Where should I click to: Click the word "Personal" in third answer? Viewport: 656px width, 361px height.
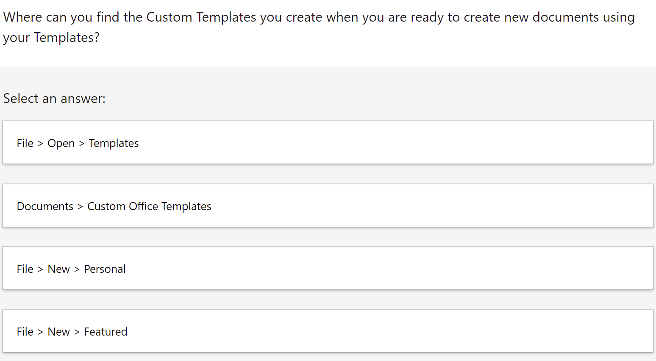(105, 269)
